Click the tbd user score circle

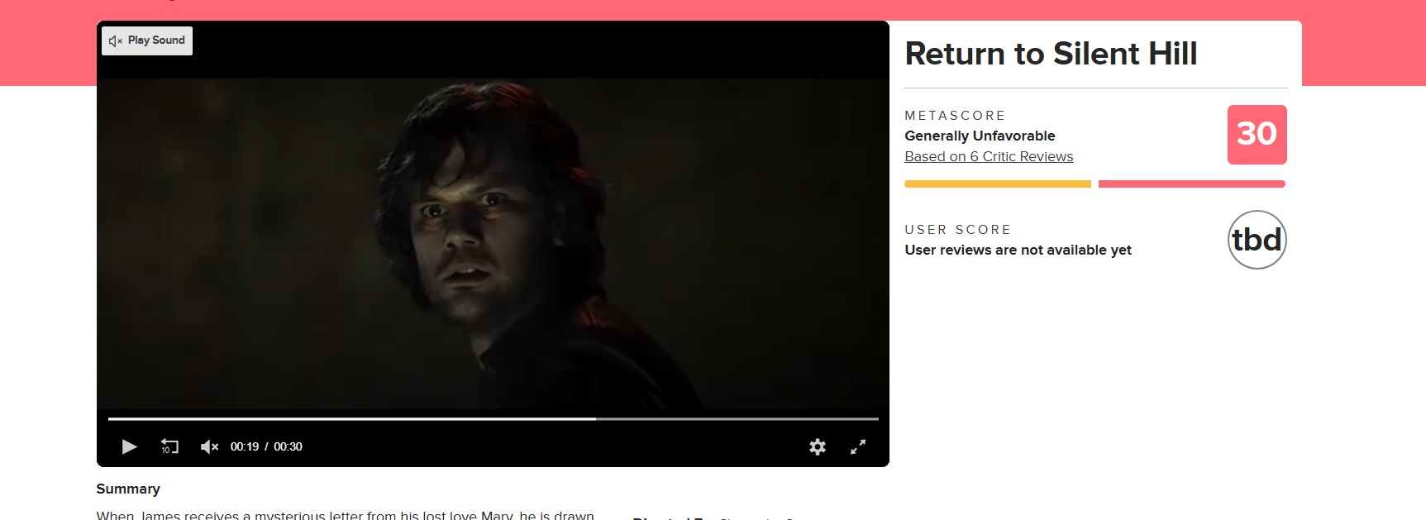[1257, 240]
